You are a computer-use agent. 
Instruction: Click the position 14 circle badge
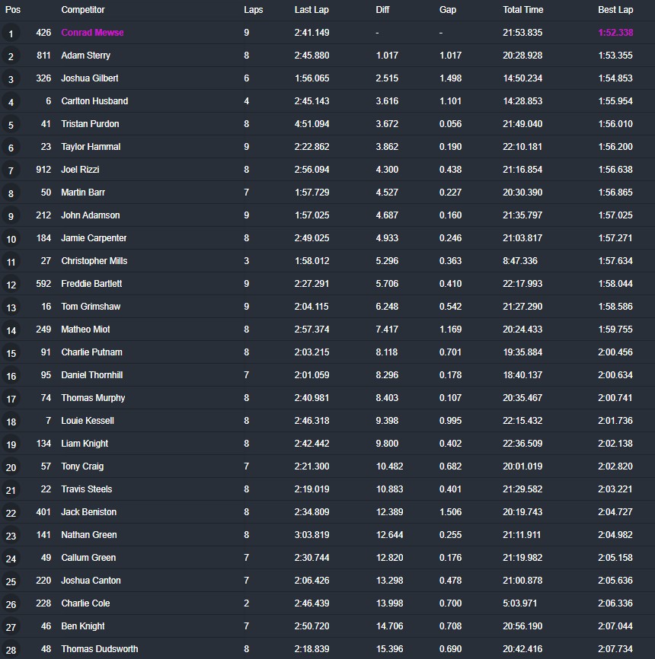point(11,330)
